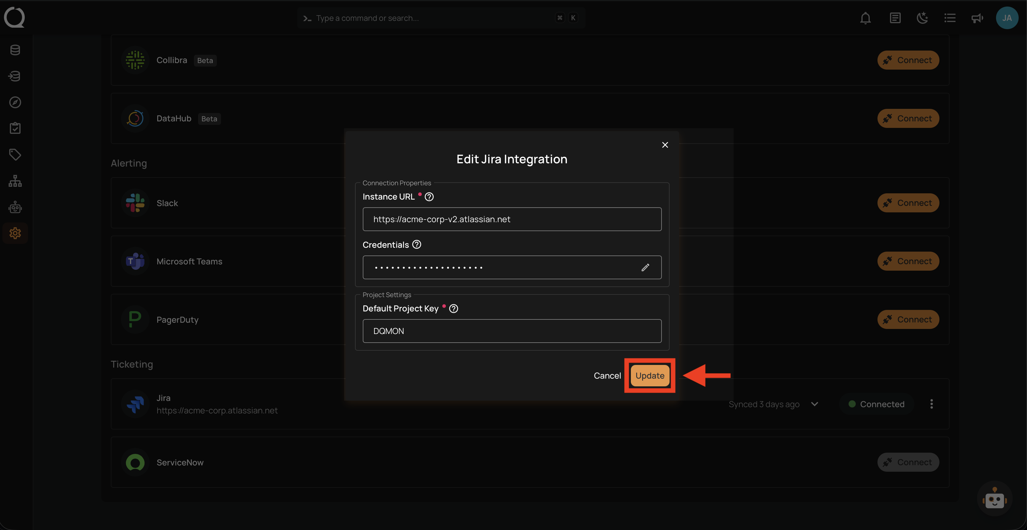Connect the Microsoft Teams integration

coord(908,261)
